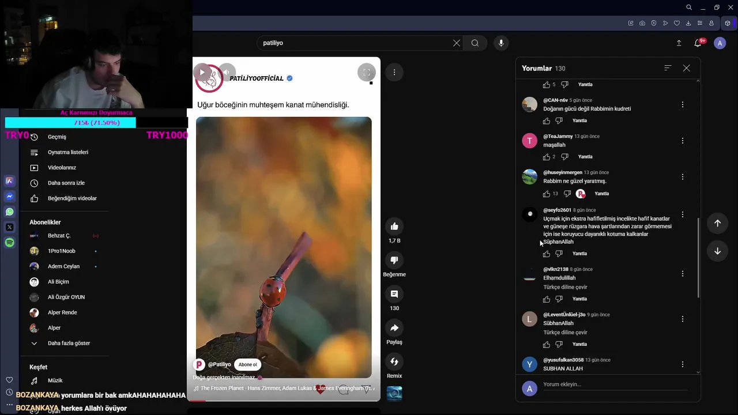Click the browser title bar search icon
Viewport: 738px width, 415px height.
click(x=689, y=7)
